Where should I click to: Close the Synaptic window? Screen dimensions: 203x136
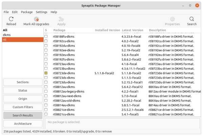197,5
